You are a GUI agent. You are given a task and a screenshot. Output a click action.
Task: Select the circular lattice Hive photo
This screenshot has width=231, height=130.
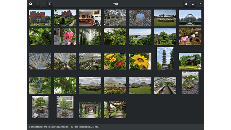pyautogui.click(x=140, y=18)
